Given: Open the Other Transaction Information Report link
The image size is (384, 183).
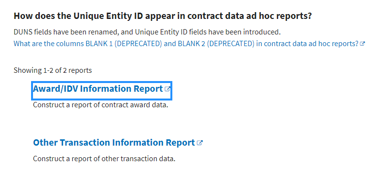Looking at the screenshot, I should point(118,142).
